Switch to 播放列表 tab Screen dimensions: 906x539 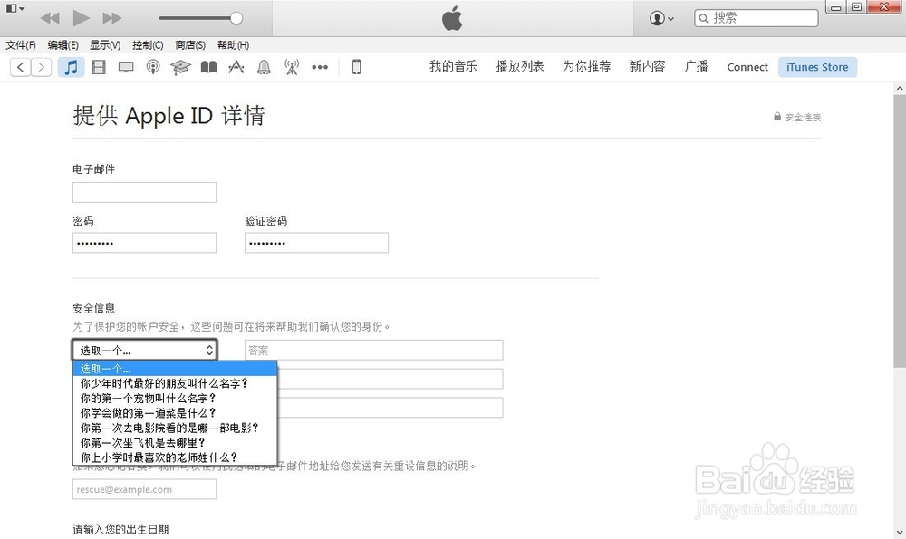(x=519, y=66)
